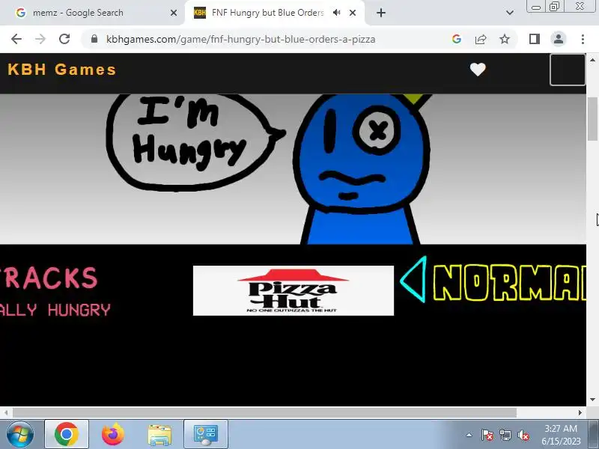Launch Firefox from the taskbar

pos(113,435)
